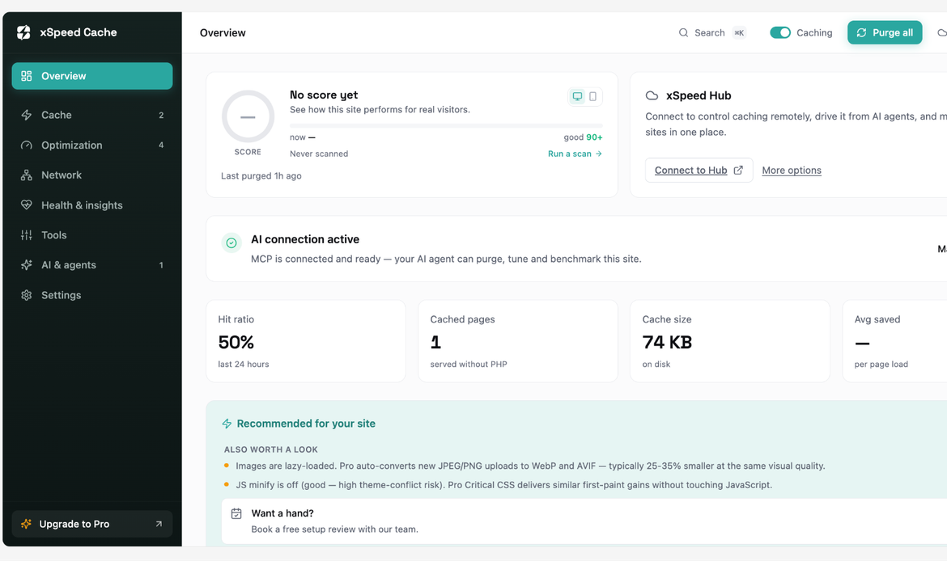Viewport: 947px width, 561px height.
Task: Select the desktop device view toggle
Action: (x=577, y=96)
